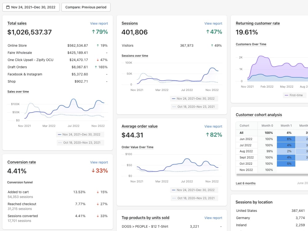Select the Shop sales channel row
The width and height of the screenshot is (308, 231).
tap(58, 81)
